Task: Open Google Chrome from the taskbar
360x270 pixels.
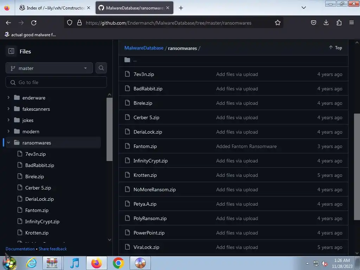Action: click(118, 263)
